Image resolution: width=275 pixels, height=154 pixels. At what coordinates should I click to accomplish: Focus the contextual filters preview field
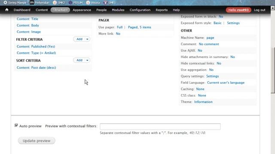(x=160, y=127)
